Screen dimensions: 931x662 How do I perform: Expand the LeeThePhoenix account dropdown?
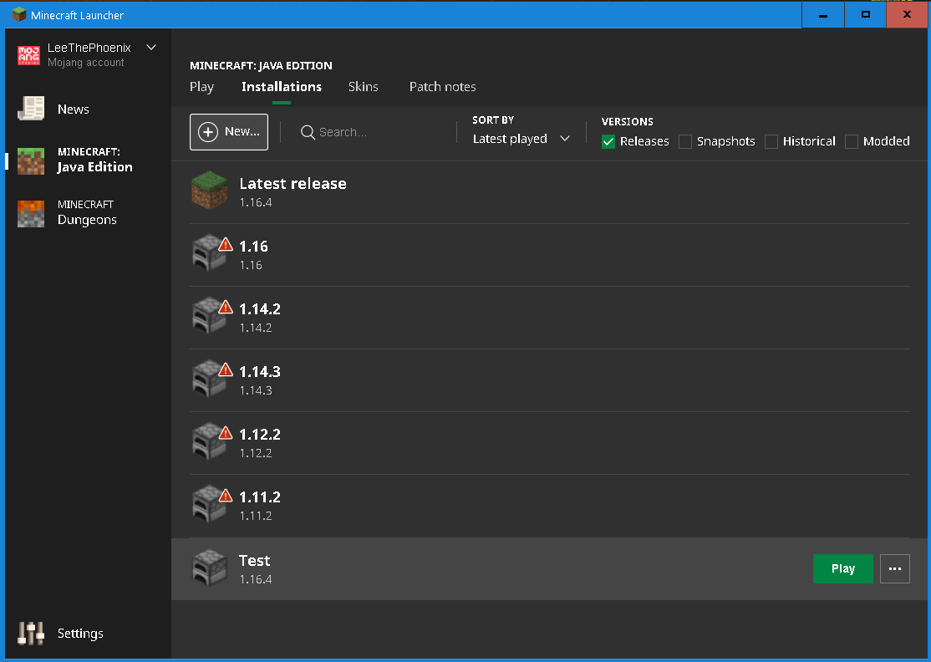click(151, 47)
